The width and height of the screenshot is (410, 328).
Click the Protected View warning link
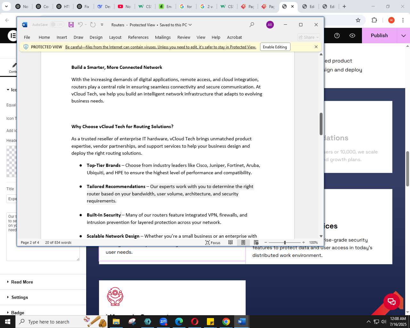[x=161, y=47]
